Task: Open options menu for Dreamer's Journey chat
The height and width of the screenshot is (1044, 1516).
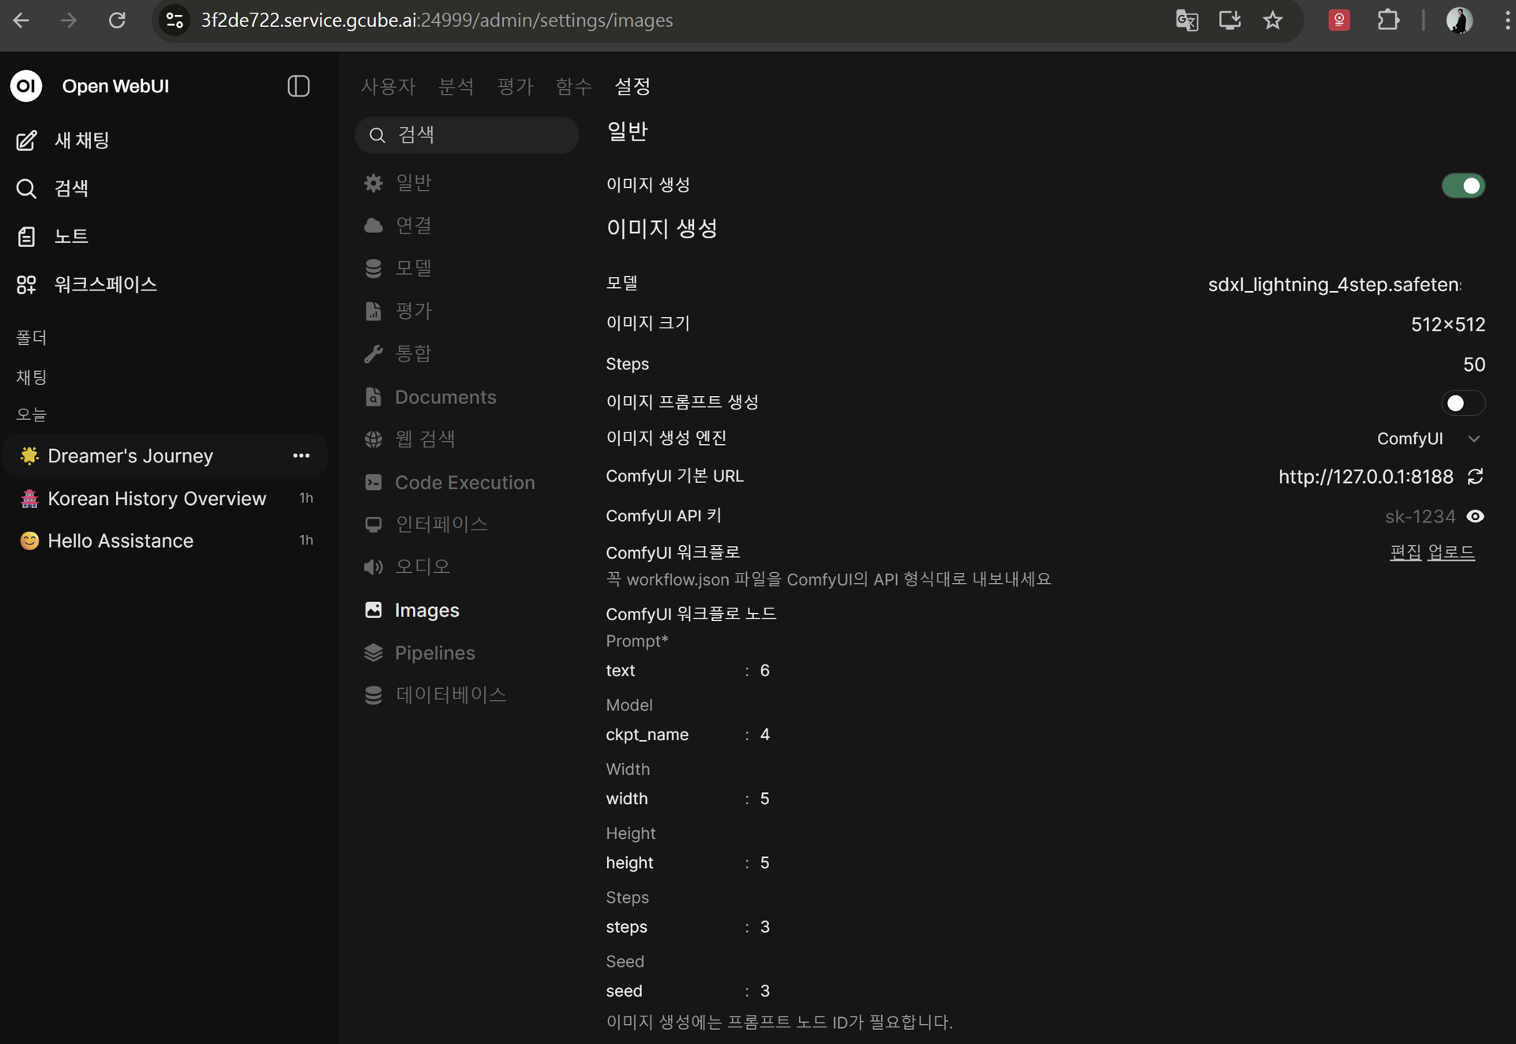Action: pos(302,455)
